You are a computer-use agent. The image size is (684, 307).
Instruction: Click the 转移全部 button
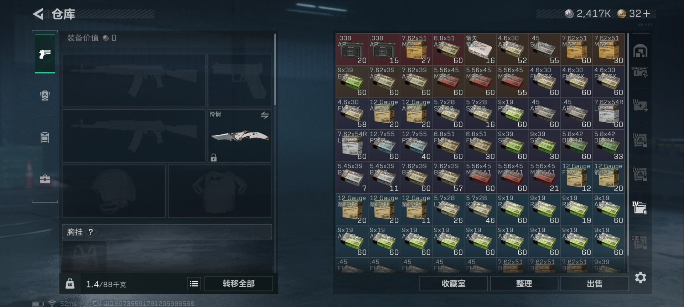(x=239, y=284)
